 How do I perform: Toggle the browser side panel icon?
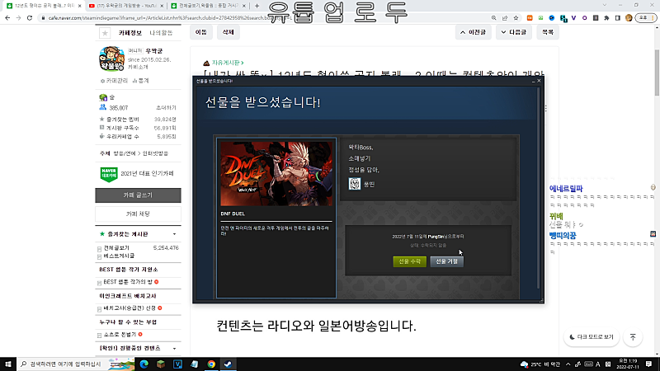(617, 18)
